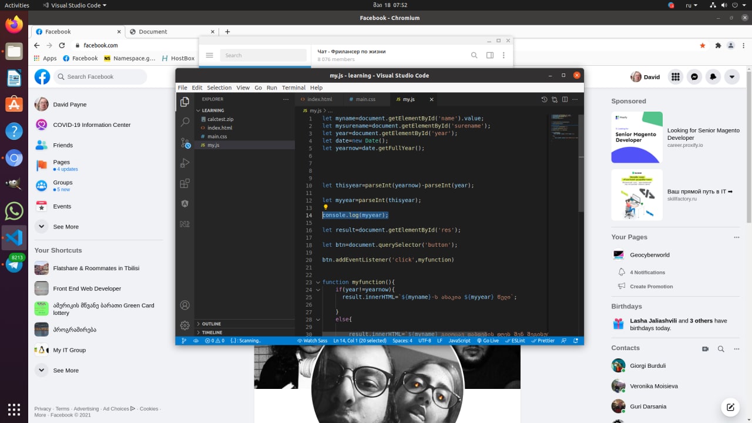The image size is (752, 423).
Task: Open Groups in Facebook sidebar
Action: 63,183
